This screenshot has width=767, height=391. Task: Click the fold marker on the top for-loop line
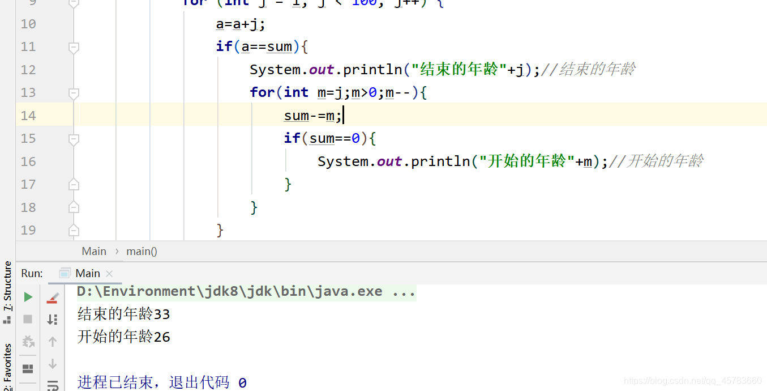pos(73,3)
